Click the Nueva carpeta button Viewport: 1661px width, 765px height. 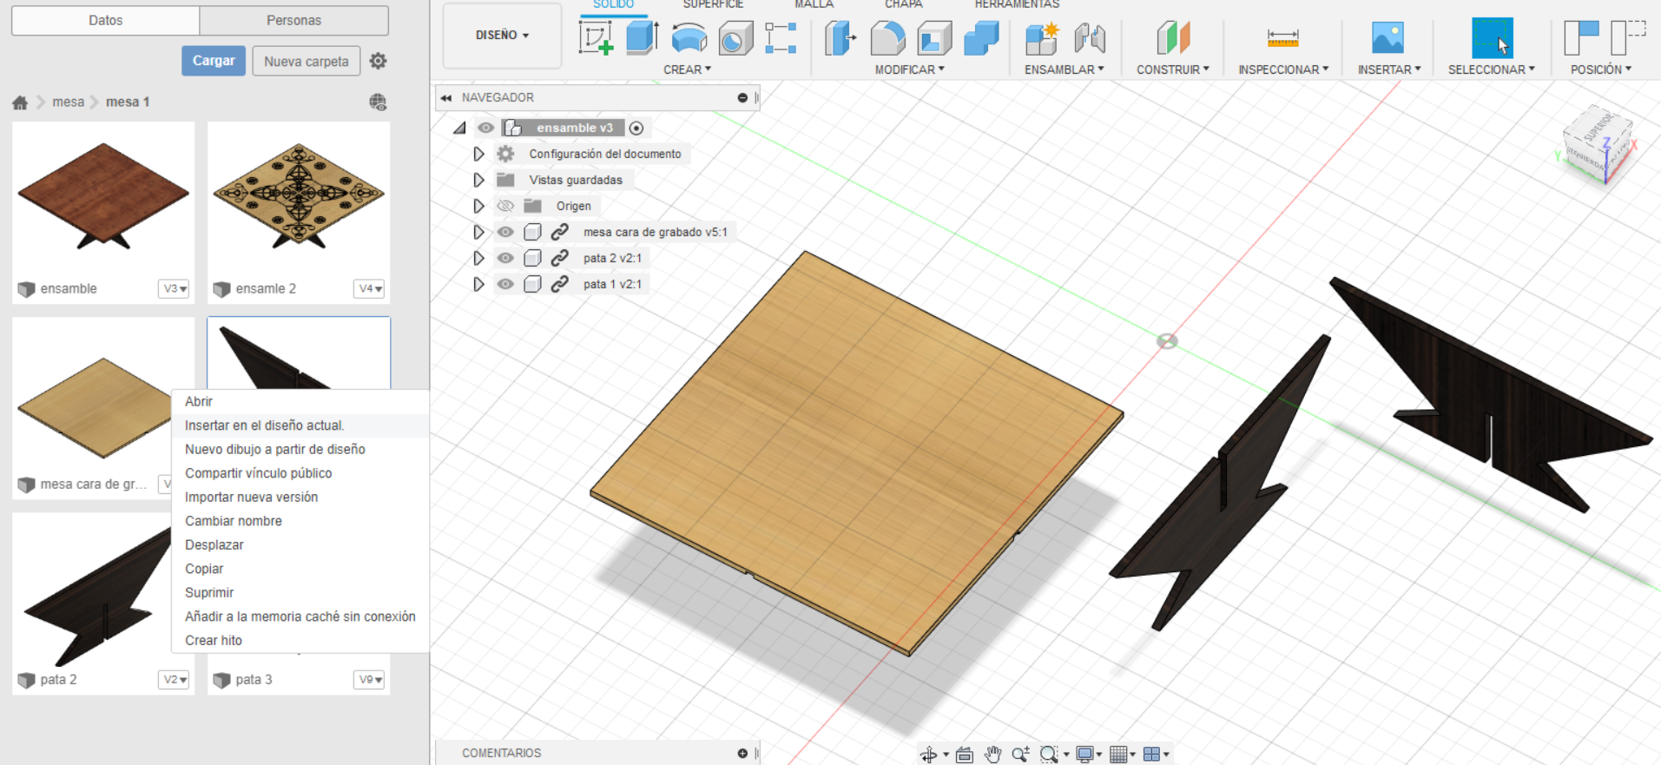click(x=306, y=61)
